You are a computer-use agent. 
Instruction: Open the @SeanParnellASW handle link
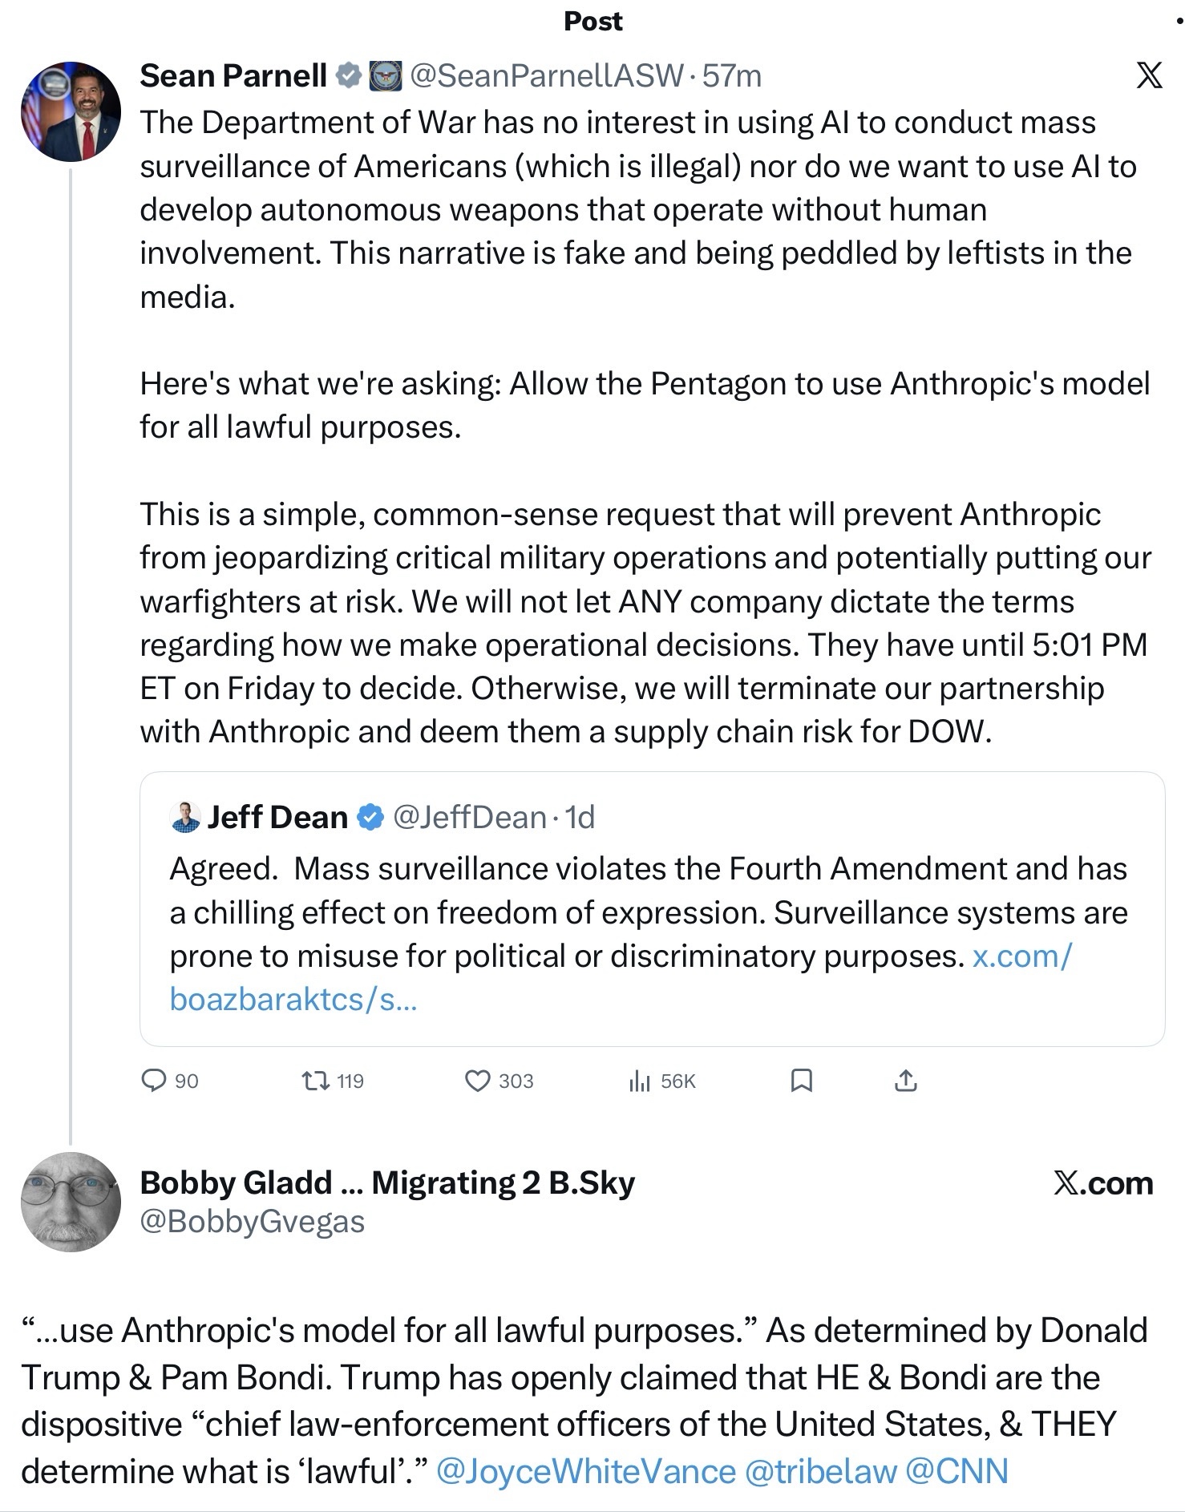547,76
